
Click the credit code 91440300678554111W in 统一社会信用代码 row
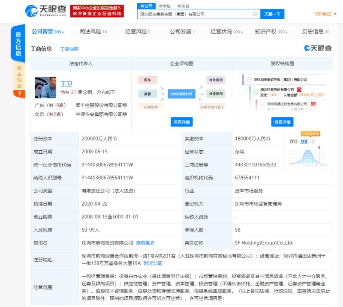point(107,164)
